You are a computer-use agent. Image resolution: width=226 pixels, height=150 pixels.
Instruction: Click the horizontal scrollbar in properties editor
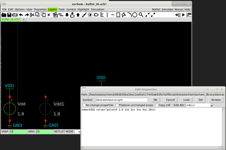point(152,148)
